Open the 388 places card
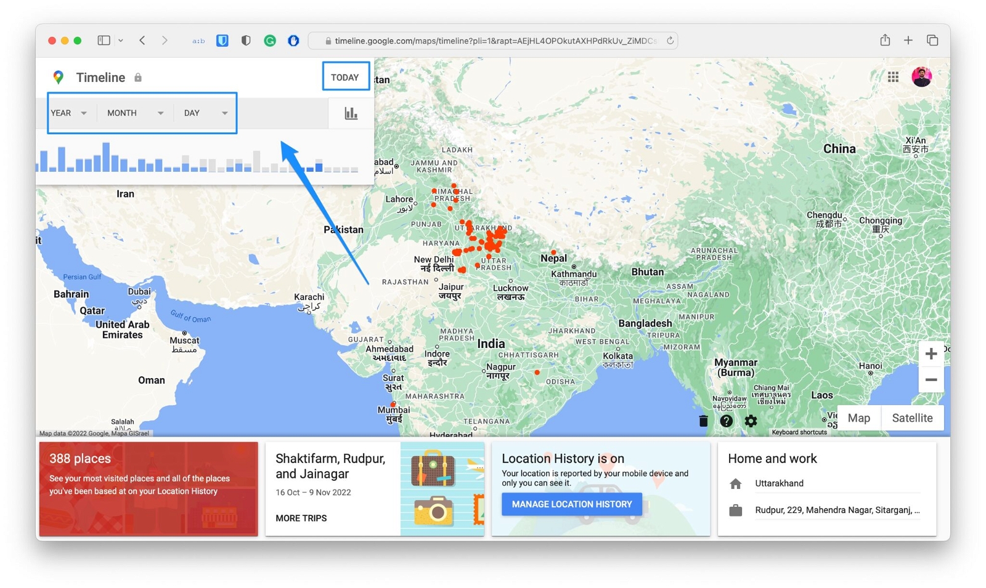The image size is (986, 588). pos(149,489)
